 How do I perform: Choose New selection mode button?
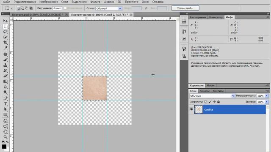(18, 8)
